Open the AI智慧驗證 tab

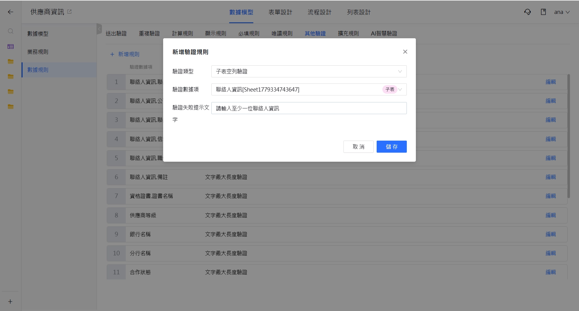click(384, 33)
